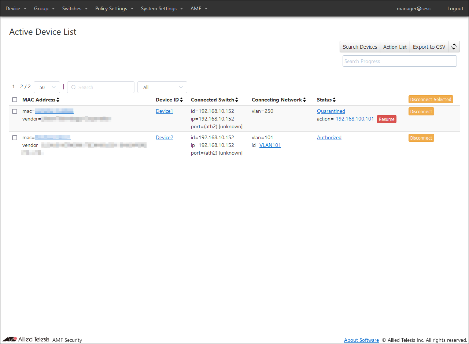Open the Quarantined status link
The image size is (469, 344).
[x=331, y=111]
